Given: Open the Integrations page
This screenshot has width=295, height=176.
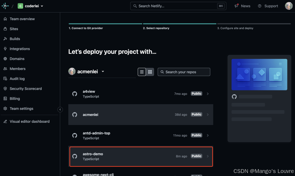Looking at the screenshot, I should pos(20,49).
